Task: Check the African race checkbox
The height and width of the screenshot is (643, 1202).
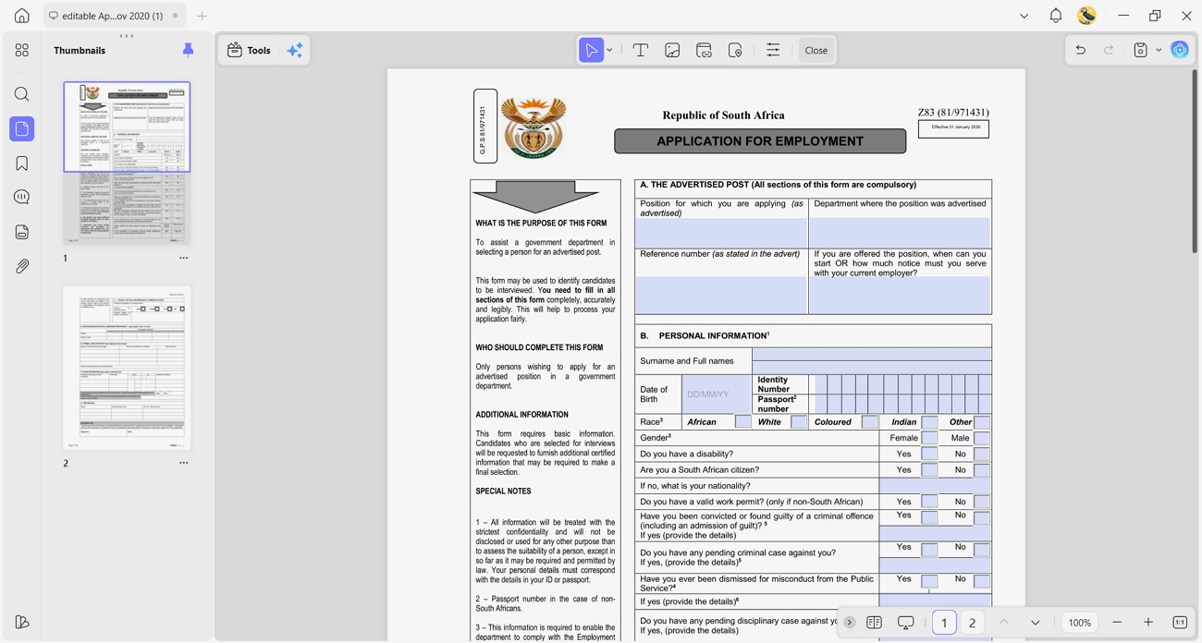Action: point(743,422)
